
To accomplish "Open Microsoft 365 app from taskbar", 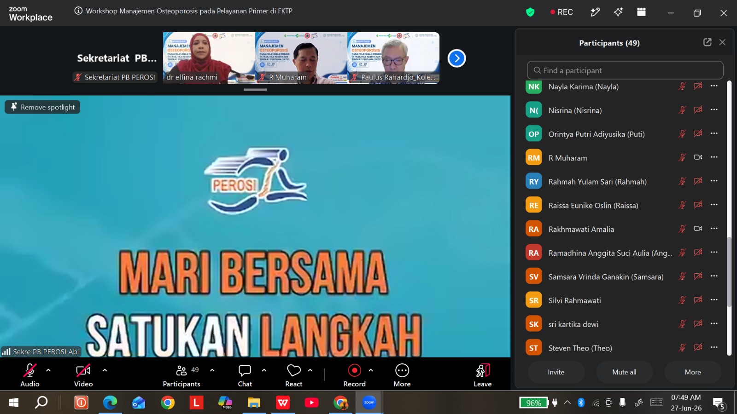I will pyautogui.click(x=225, y=403).
